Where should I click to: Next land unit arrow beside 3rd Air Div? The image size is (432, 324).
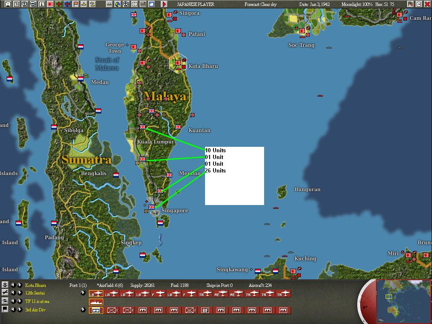click(x=19, y=309)
